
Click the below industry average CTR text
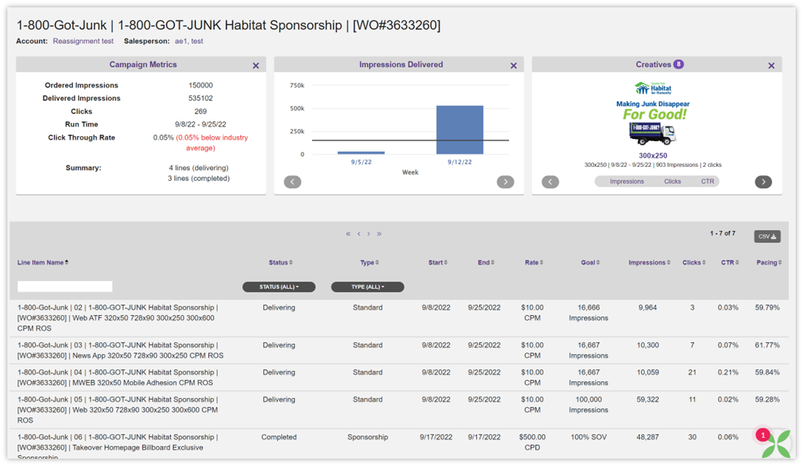pyautogui.click(x=212, y=143)
